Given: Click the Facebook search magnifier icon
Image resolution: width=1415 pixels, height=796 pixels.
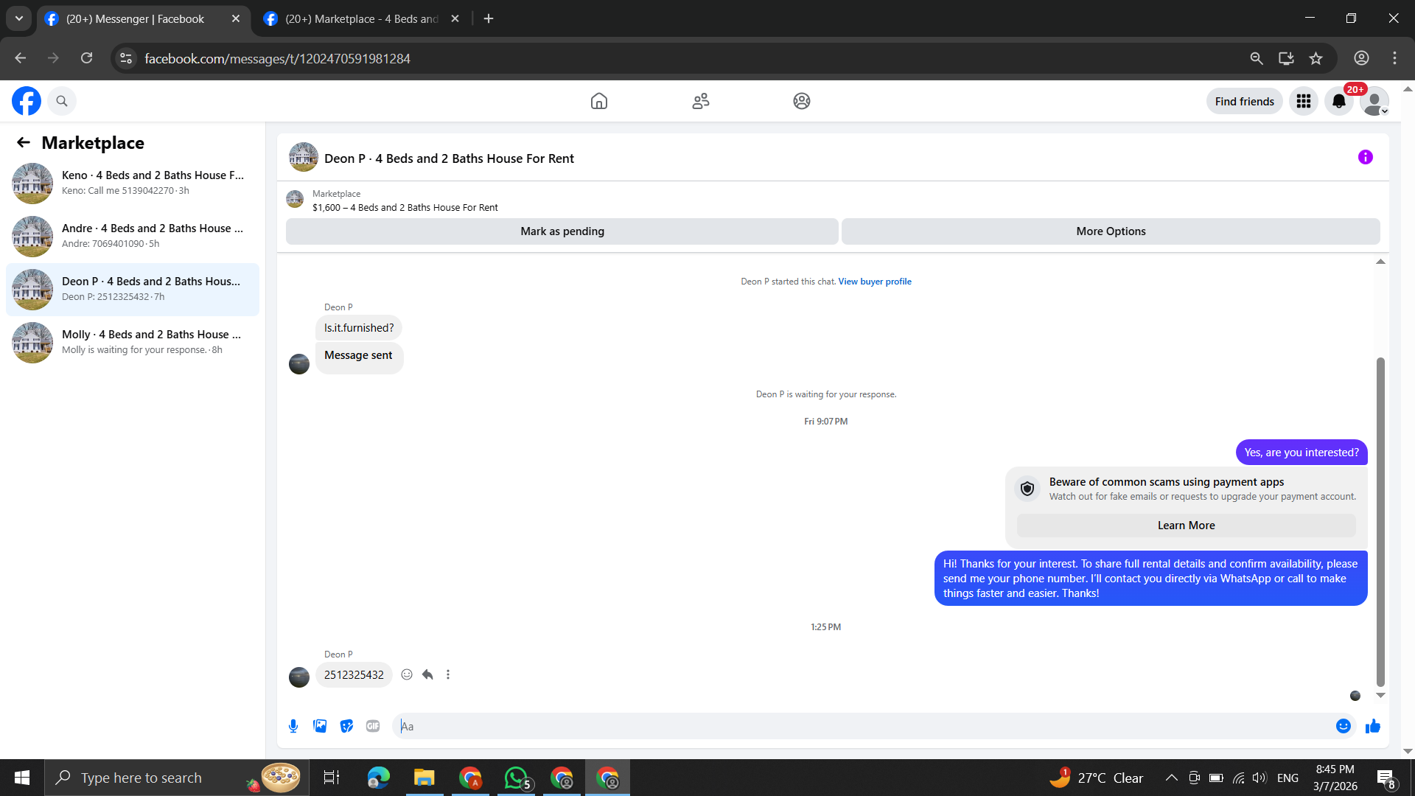Looking at the screenshot, I should tap(62, 101).
